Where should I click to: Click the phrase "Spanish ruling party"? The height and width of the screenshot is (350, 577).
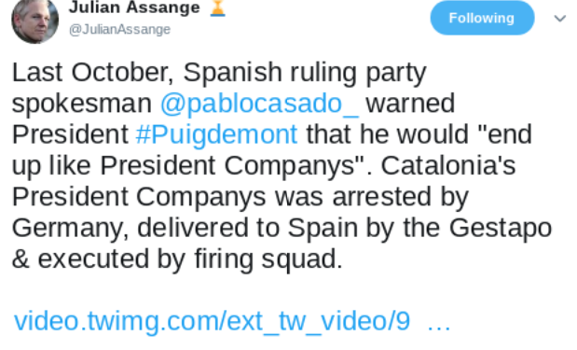click(x=305, y=73)
